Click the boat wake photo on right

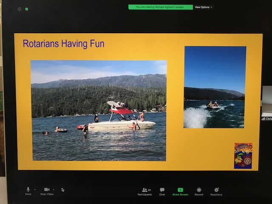(215, 87)
